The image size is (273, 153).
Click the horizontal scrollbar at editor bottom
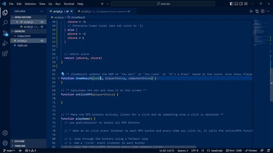(x=128, y=147)
